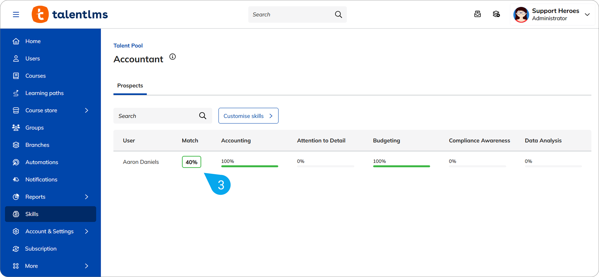Screen dimensions: 599x277
Task: Click the 40% match badge
Action: (x=191, y=162)
